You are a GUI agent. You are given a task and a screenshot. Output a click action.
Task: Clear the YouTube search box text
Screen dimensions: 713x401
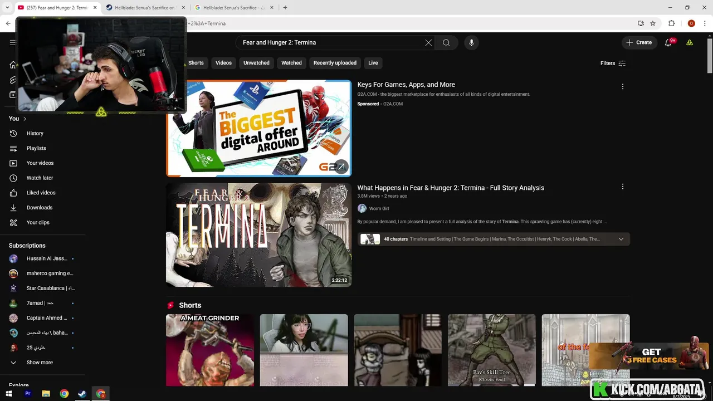428,42
